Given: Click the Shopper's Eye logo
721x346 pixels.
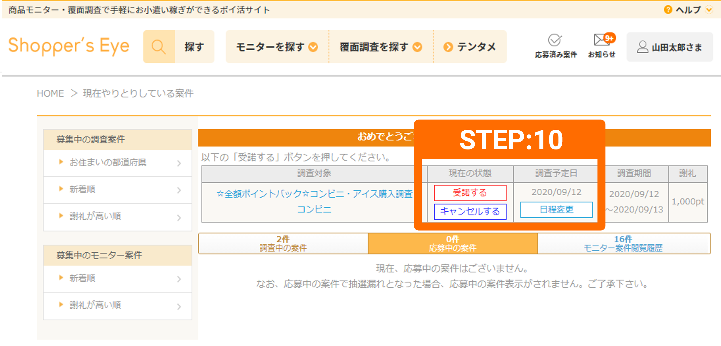Looking at the screenshot, I should coord(69,46).
